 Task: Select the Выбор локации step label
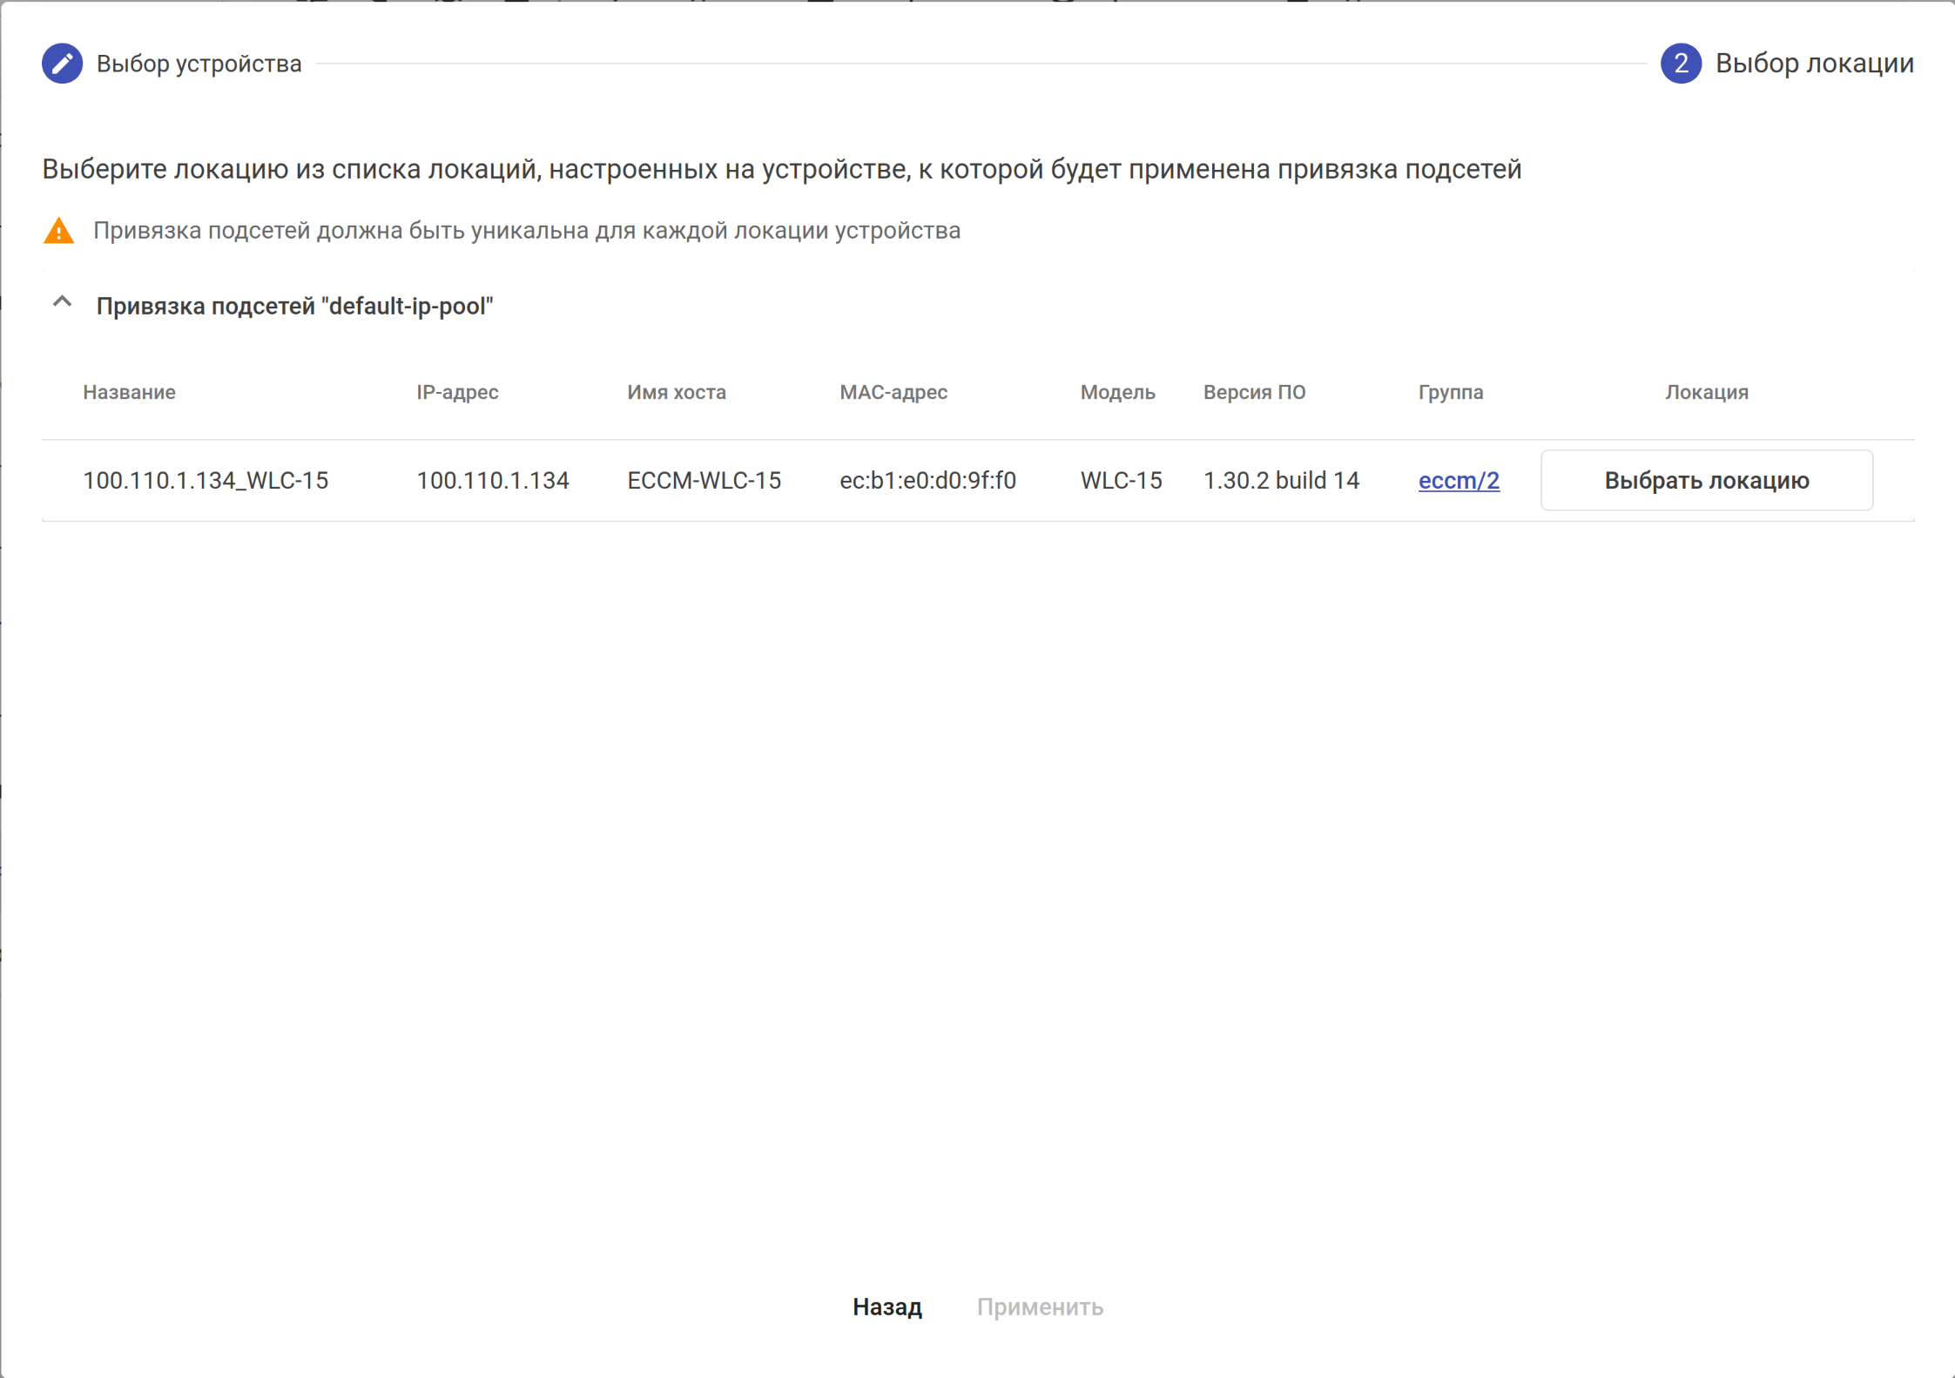(1814, 64)
